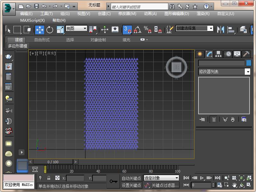The image size is (256, 192).
Task: Click the 多边形建模 panel button
Action: click(18, 46)
